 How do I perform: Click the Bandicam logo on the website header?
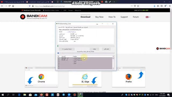[34, 17]
